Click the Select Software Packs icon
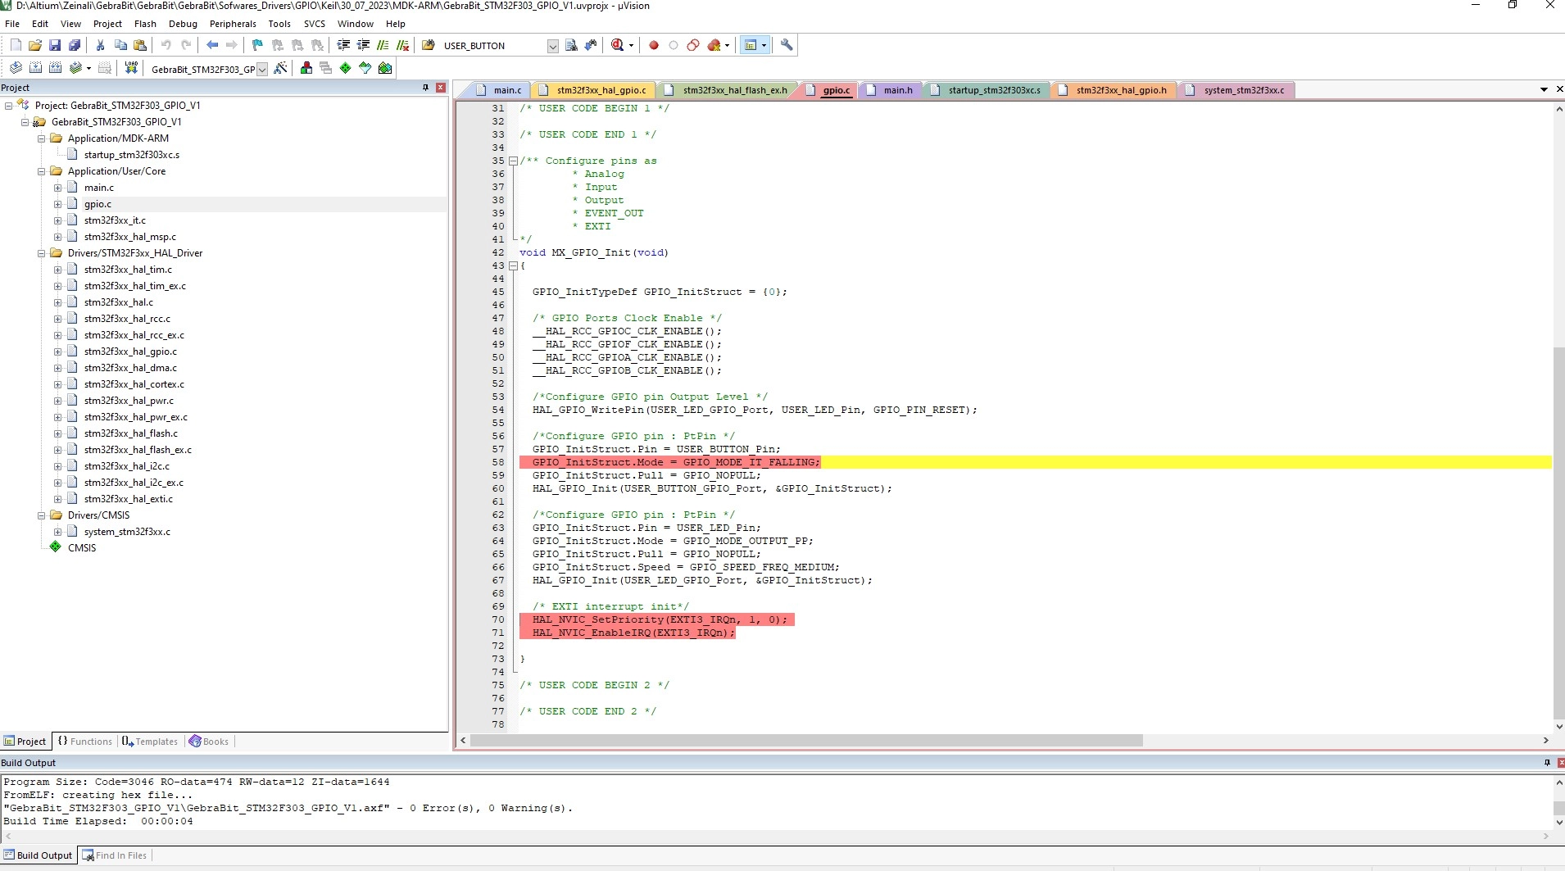The image size is (1565, 871). tap(365, 68)
